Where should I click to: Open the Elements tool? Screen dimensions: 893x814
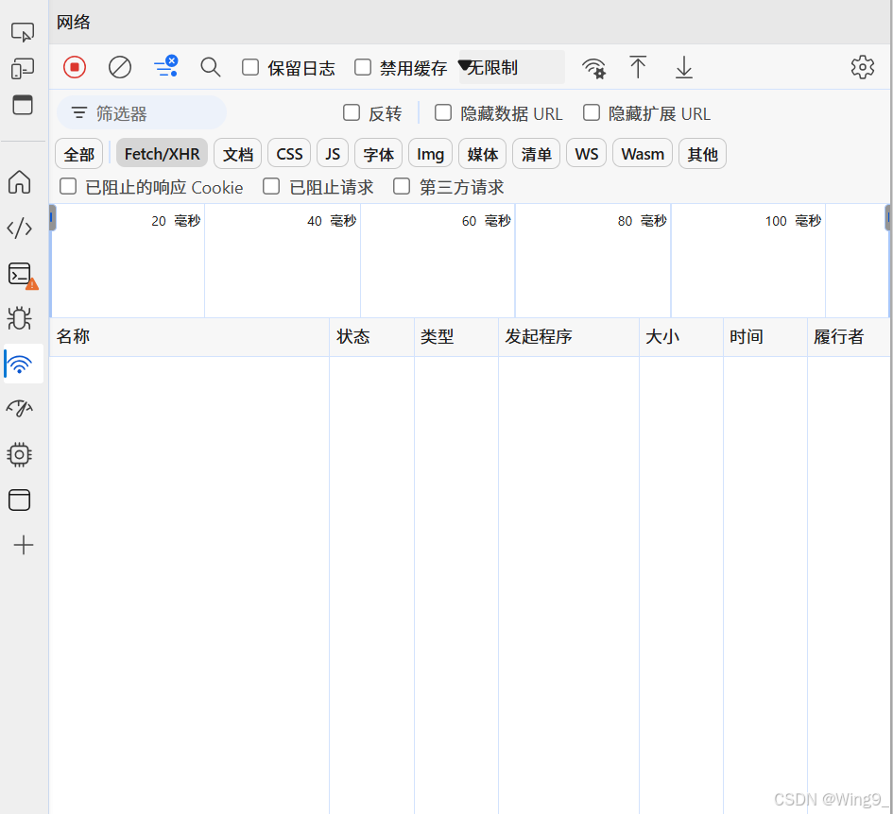tap(19, 229)
